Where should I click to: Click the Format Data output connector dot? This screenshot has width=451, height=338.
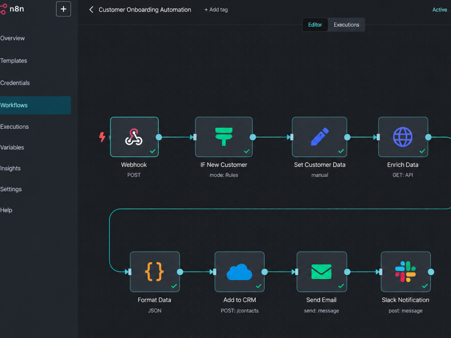[180, 272]
